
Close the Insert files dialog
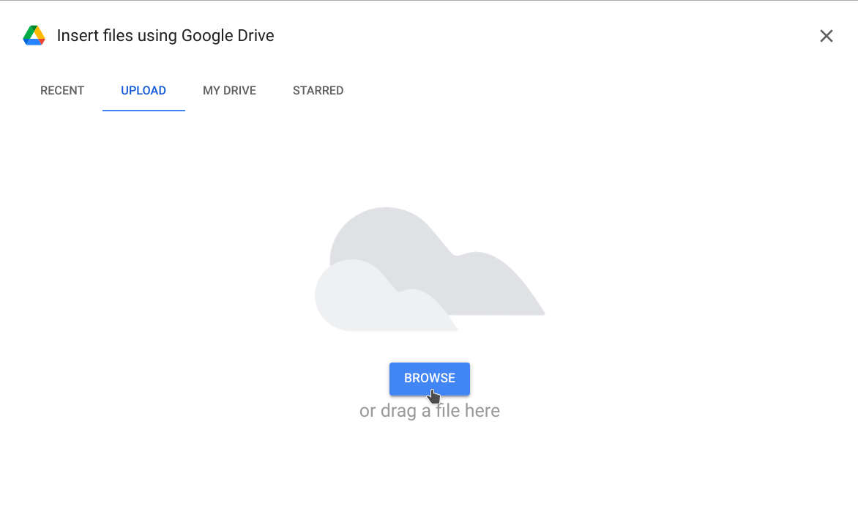827,36
